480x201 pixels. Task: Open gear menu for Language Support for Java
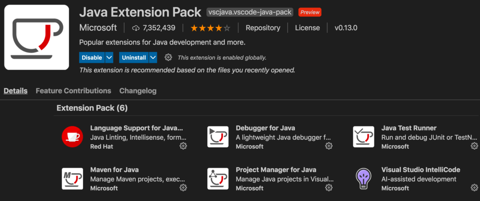click(183, 146)
